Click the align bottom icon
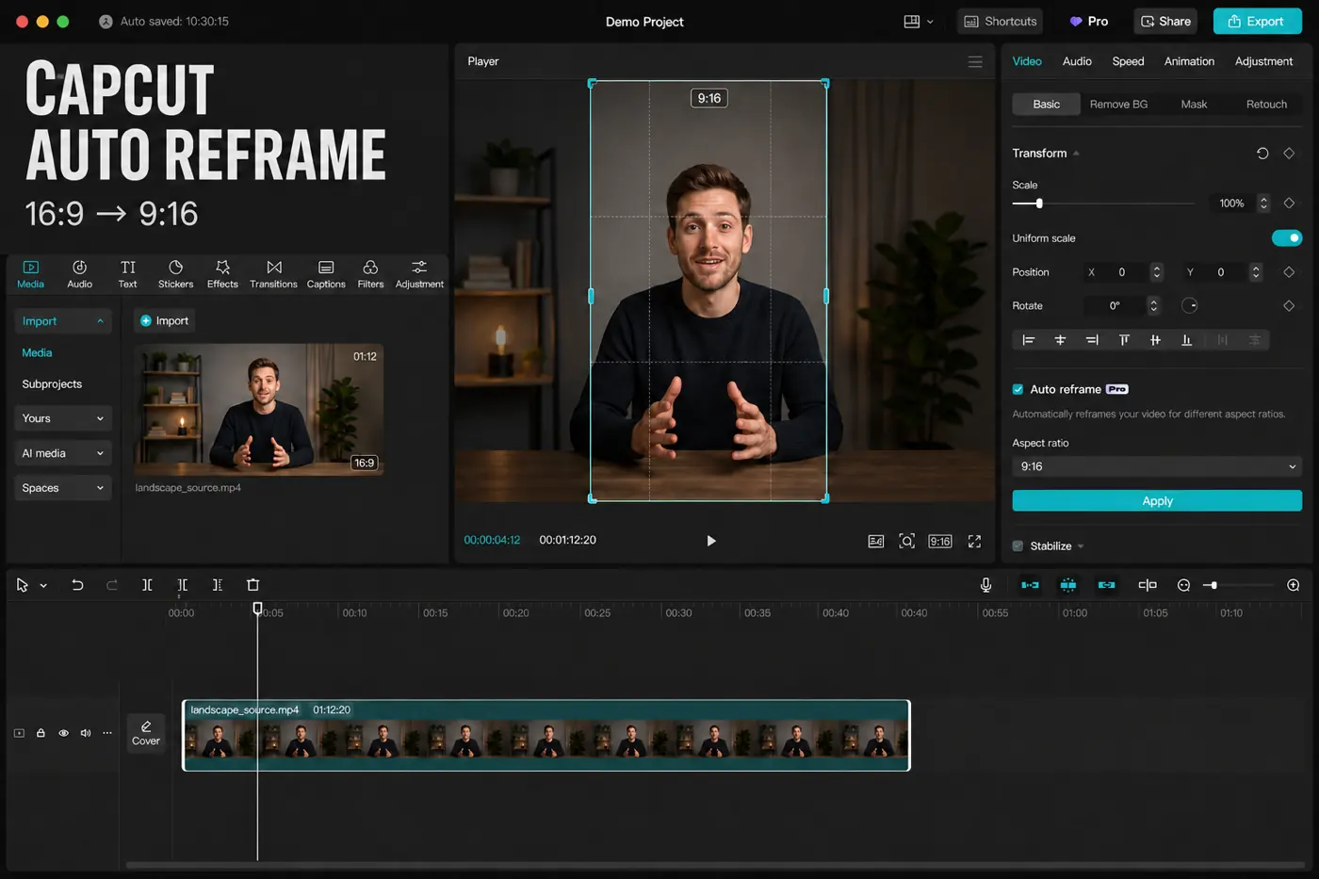 (1186, 340)
